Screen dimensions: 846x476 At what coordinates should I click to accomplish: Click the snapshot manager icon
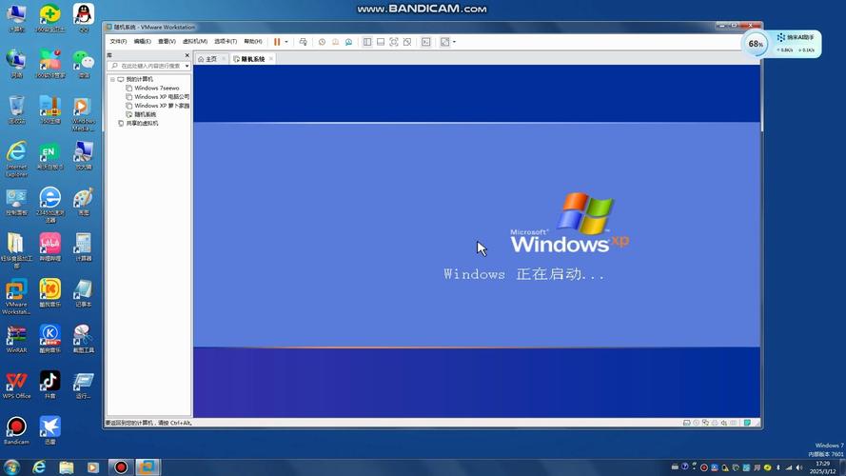349,42
